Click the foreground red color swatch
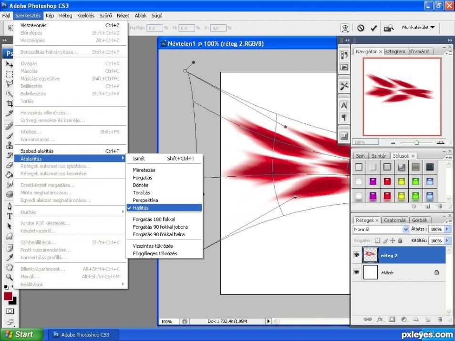The image size is (455, 341). pos(8,296)
